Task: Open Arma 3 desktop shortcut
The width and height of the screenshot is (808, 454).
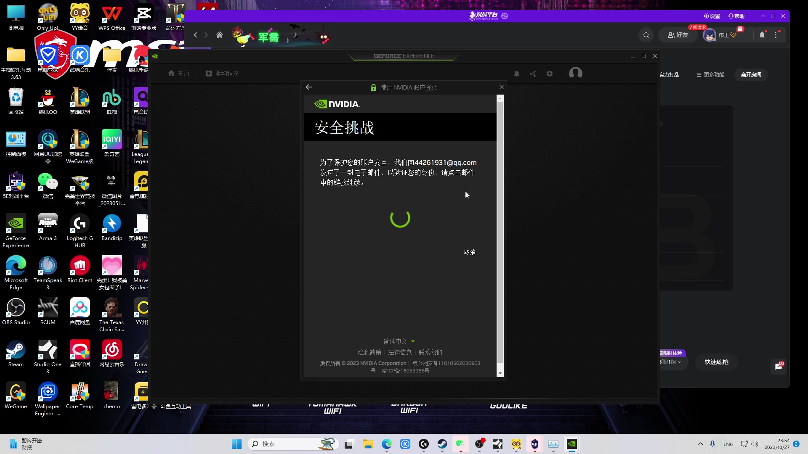Action: click(x=48, y=227)
